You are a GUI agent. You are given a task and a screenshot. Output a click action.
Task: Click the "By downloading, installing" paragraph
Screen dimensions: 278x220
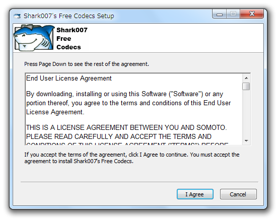[x=128, y=103]
